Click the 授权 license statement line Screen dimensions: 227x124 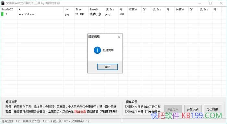click(x=61, y=106)
